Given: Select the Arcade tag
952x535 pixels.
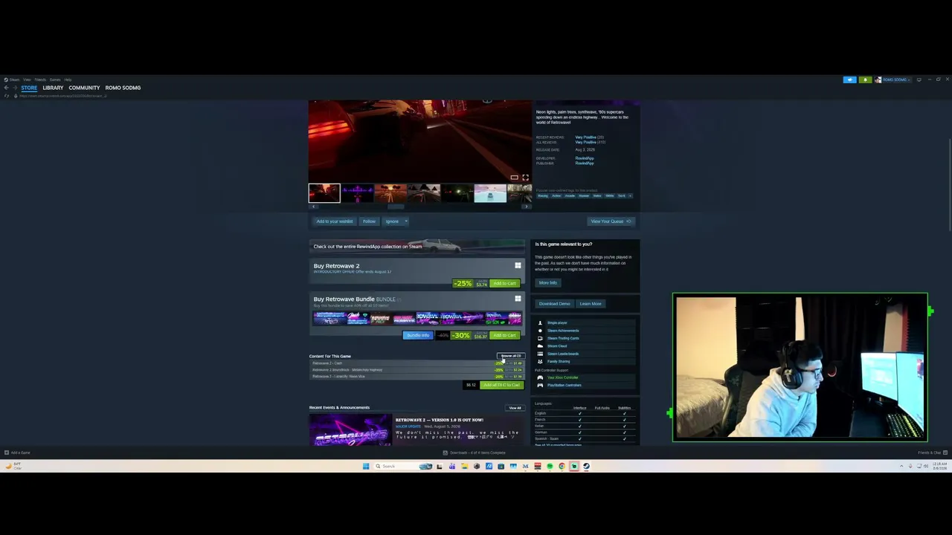Looking at the screenshot, I should [570, 195].
